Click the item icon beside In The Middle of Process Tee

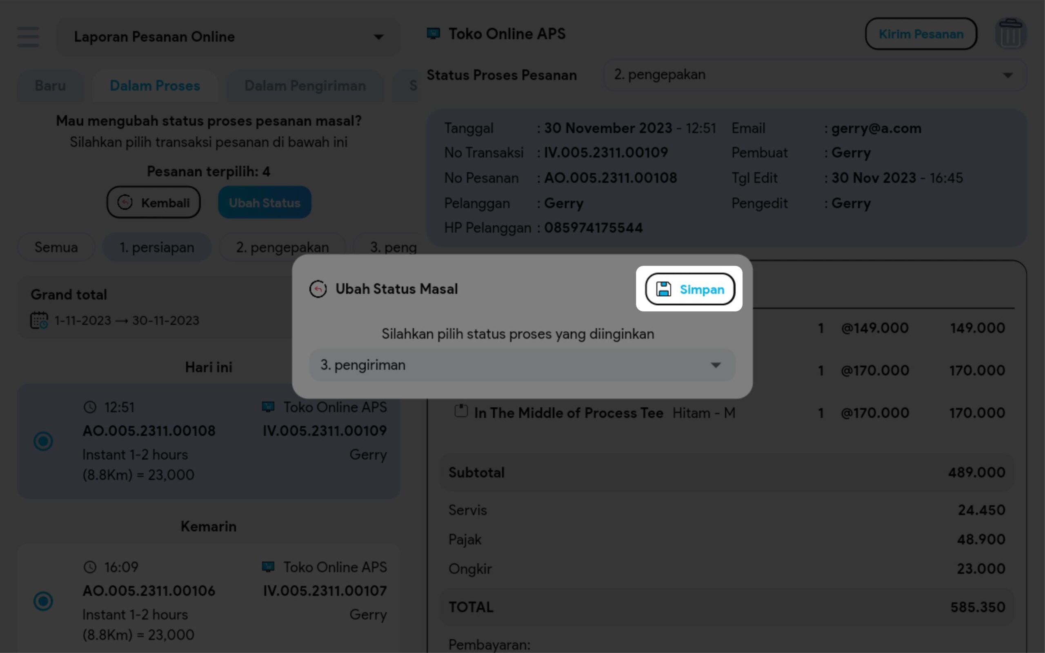click(461, 411)
